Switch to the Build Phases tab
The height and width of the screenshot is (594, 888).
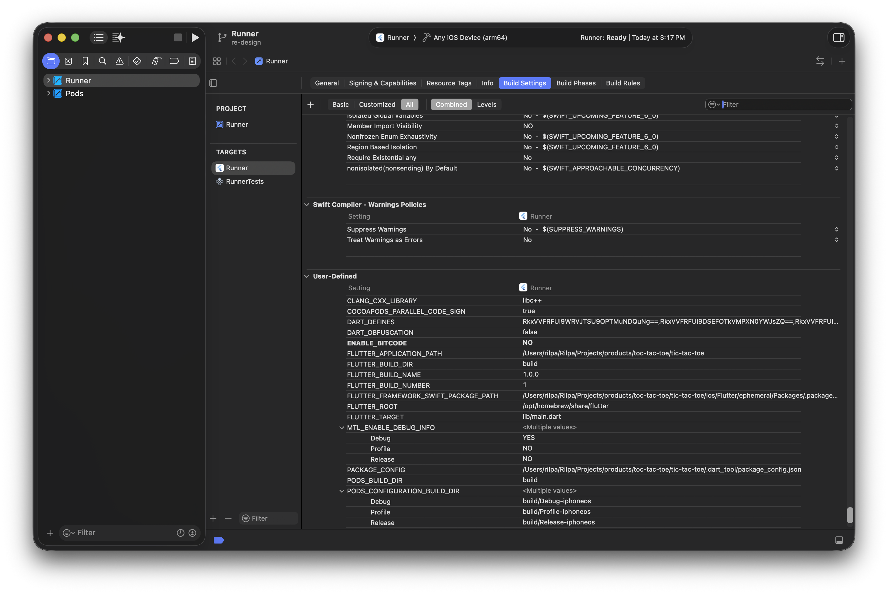(x=575, y=83)
